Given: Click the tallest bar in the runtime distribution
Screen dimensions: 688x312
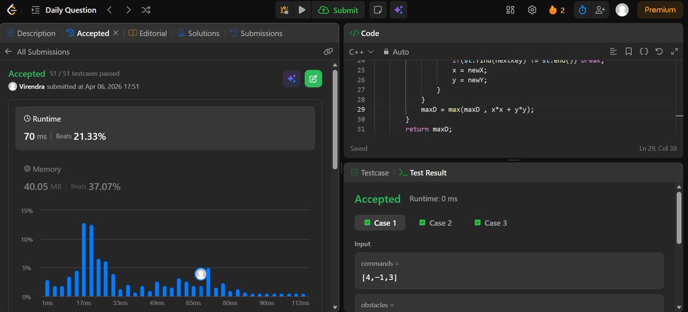Looking at the screenshot, I should point(84,259).
